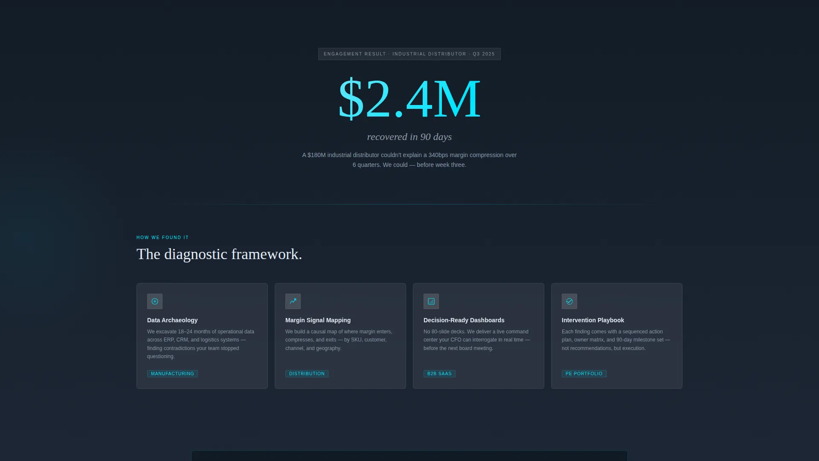Select the B2B SAAS tag

439,373
